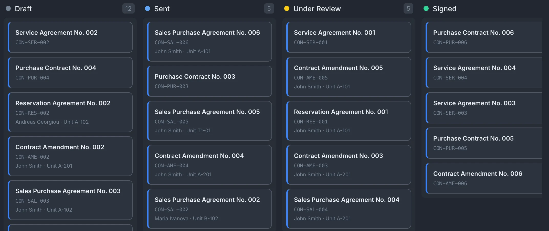Select Reservation Agreement No. 002 card
The image size is (549, 231).
(70, 112)
